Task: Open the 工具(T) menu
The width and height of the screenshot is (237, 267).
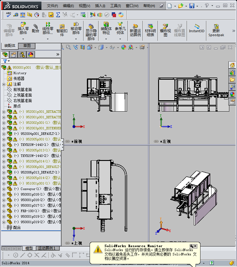Action: tap(115, 6)
